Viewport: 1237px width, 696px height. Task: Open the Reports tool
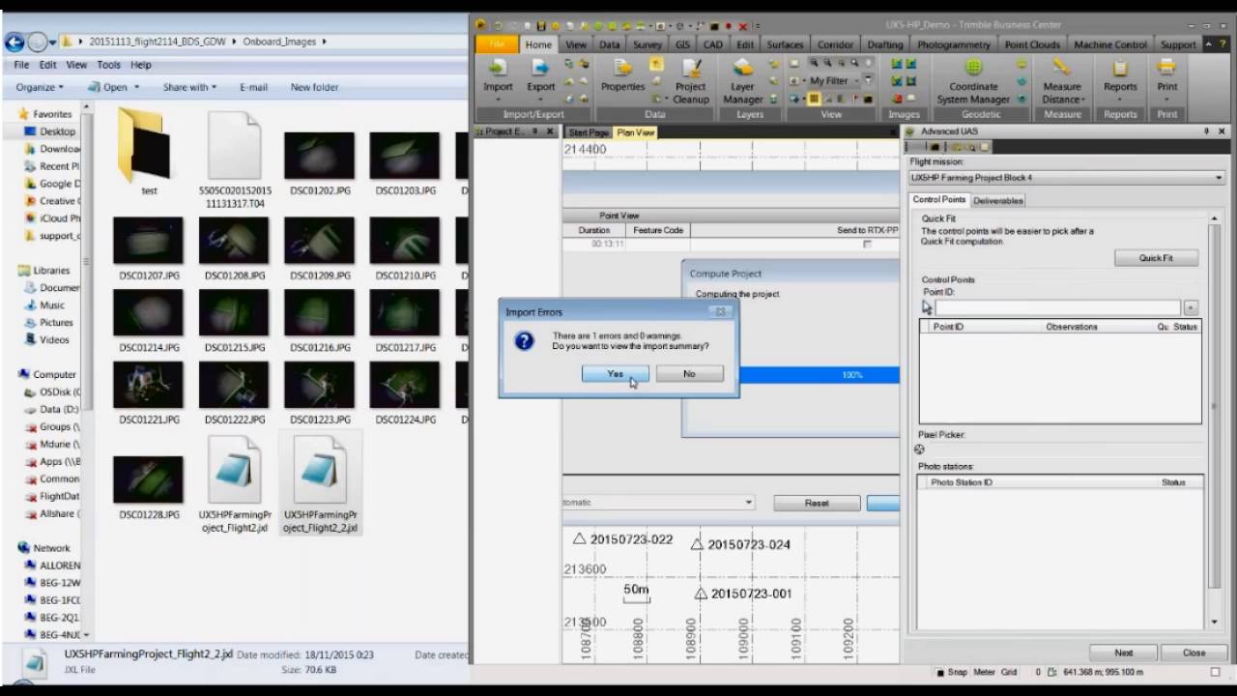[1120, 75]
